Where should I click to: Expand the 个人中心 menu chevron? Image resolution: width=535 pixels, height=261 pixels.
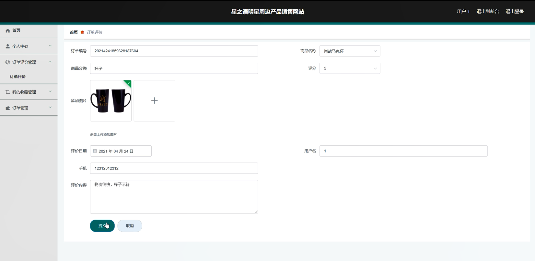click(50, 46)
